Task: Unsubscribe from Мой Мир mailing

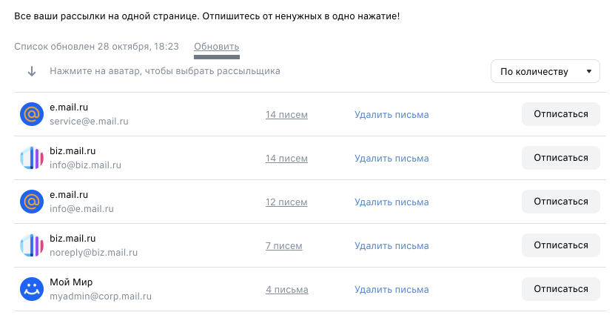Action: [561, 289]
